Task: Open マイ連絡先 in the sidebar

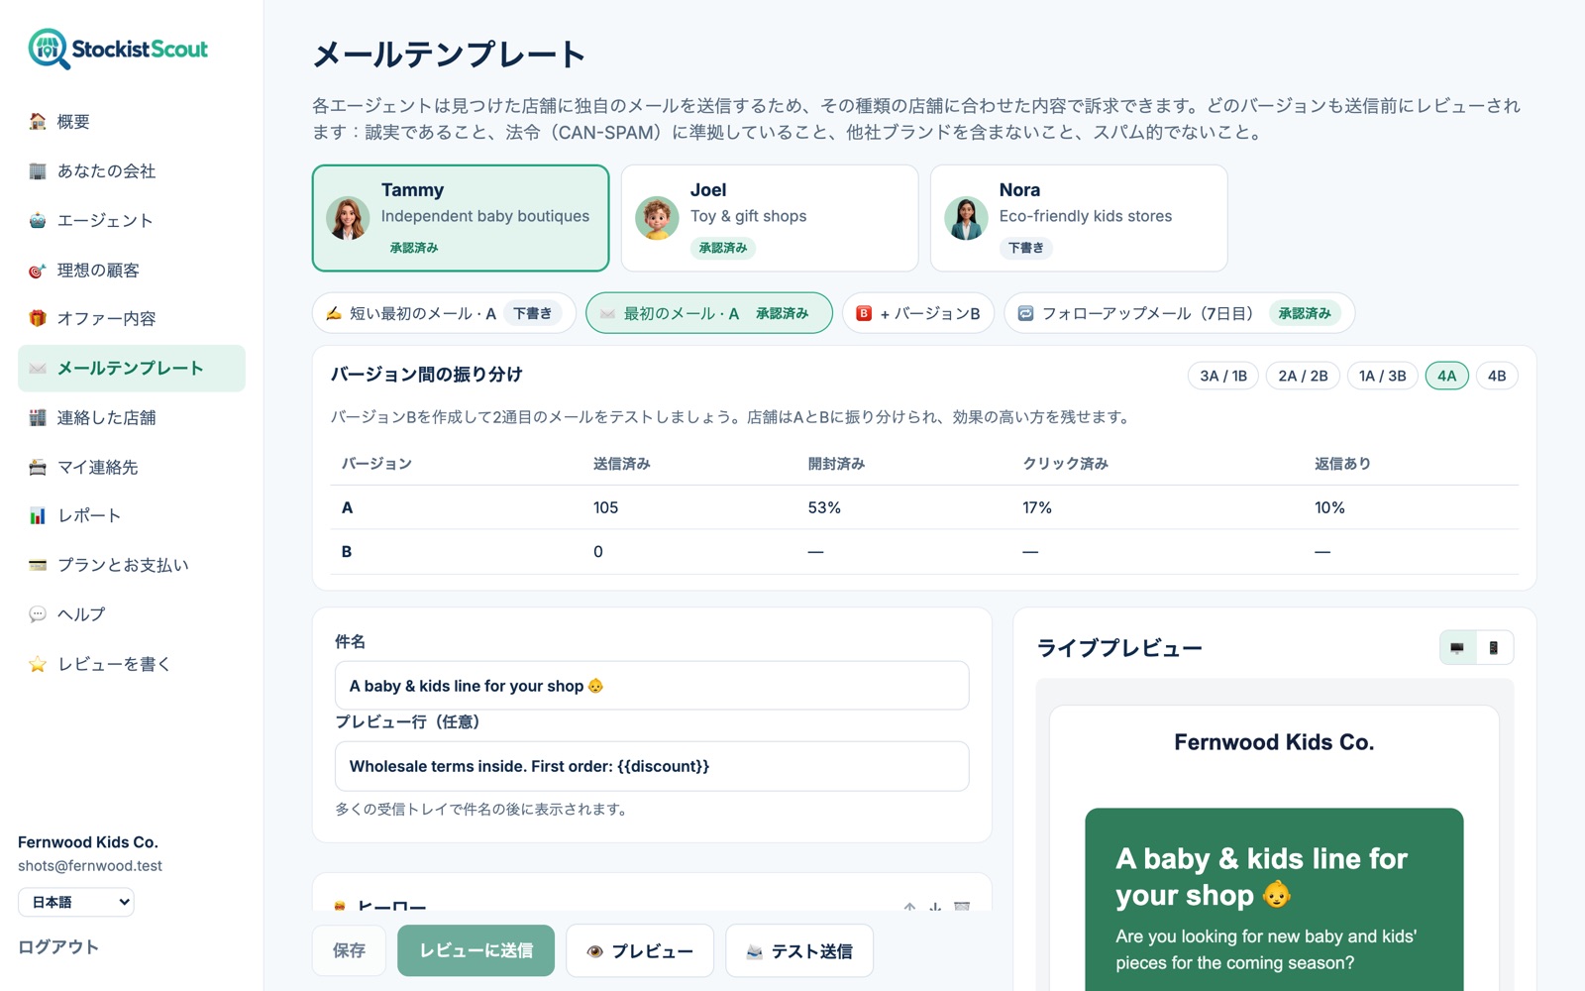Action: [132, 467]
